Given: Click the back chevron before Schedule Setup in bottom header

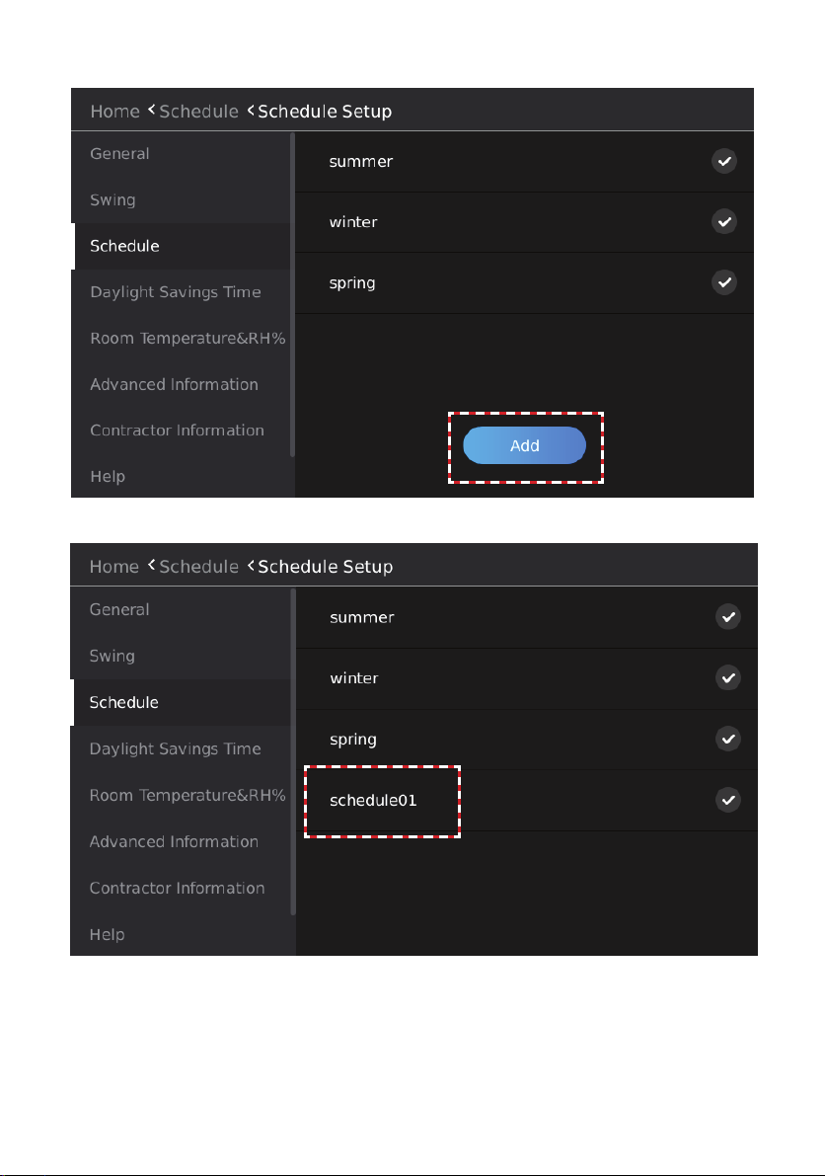Looking at the screenshot, I should pos(251,566).
